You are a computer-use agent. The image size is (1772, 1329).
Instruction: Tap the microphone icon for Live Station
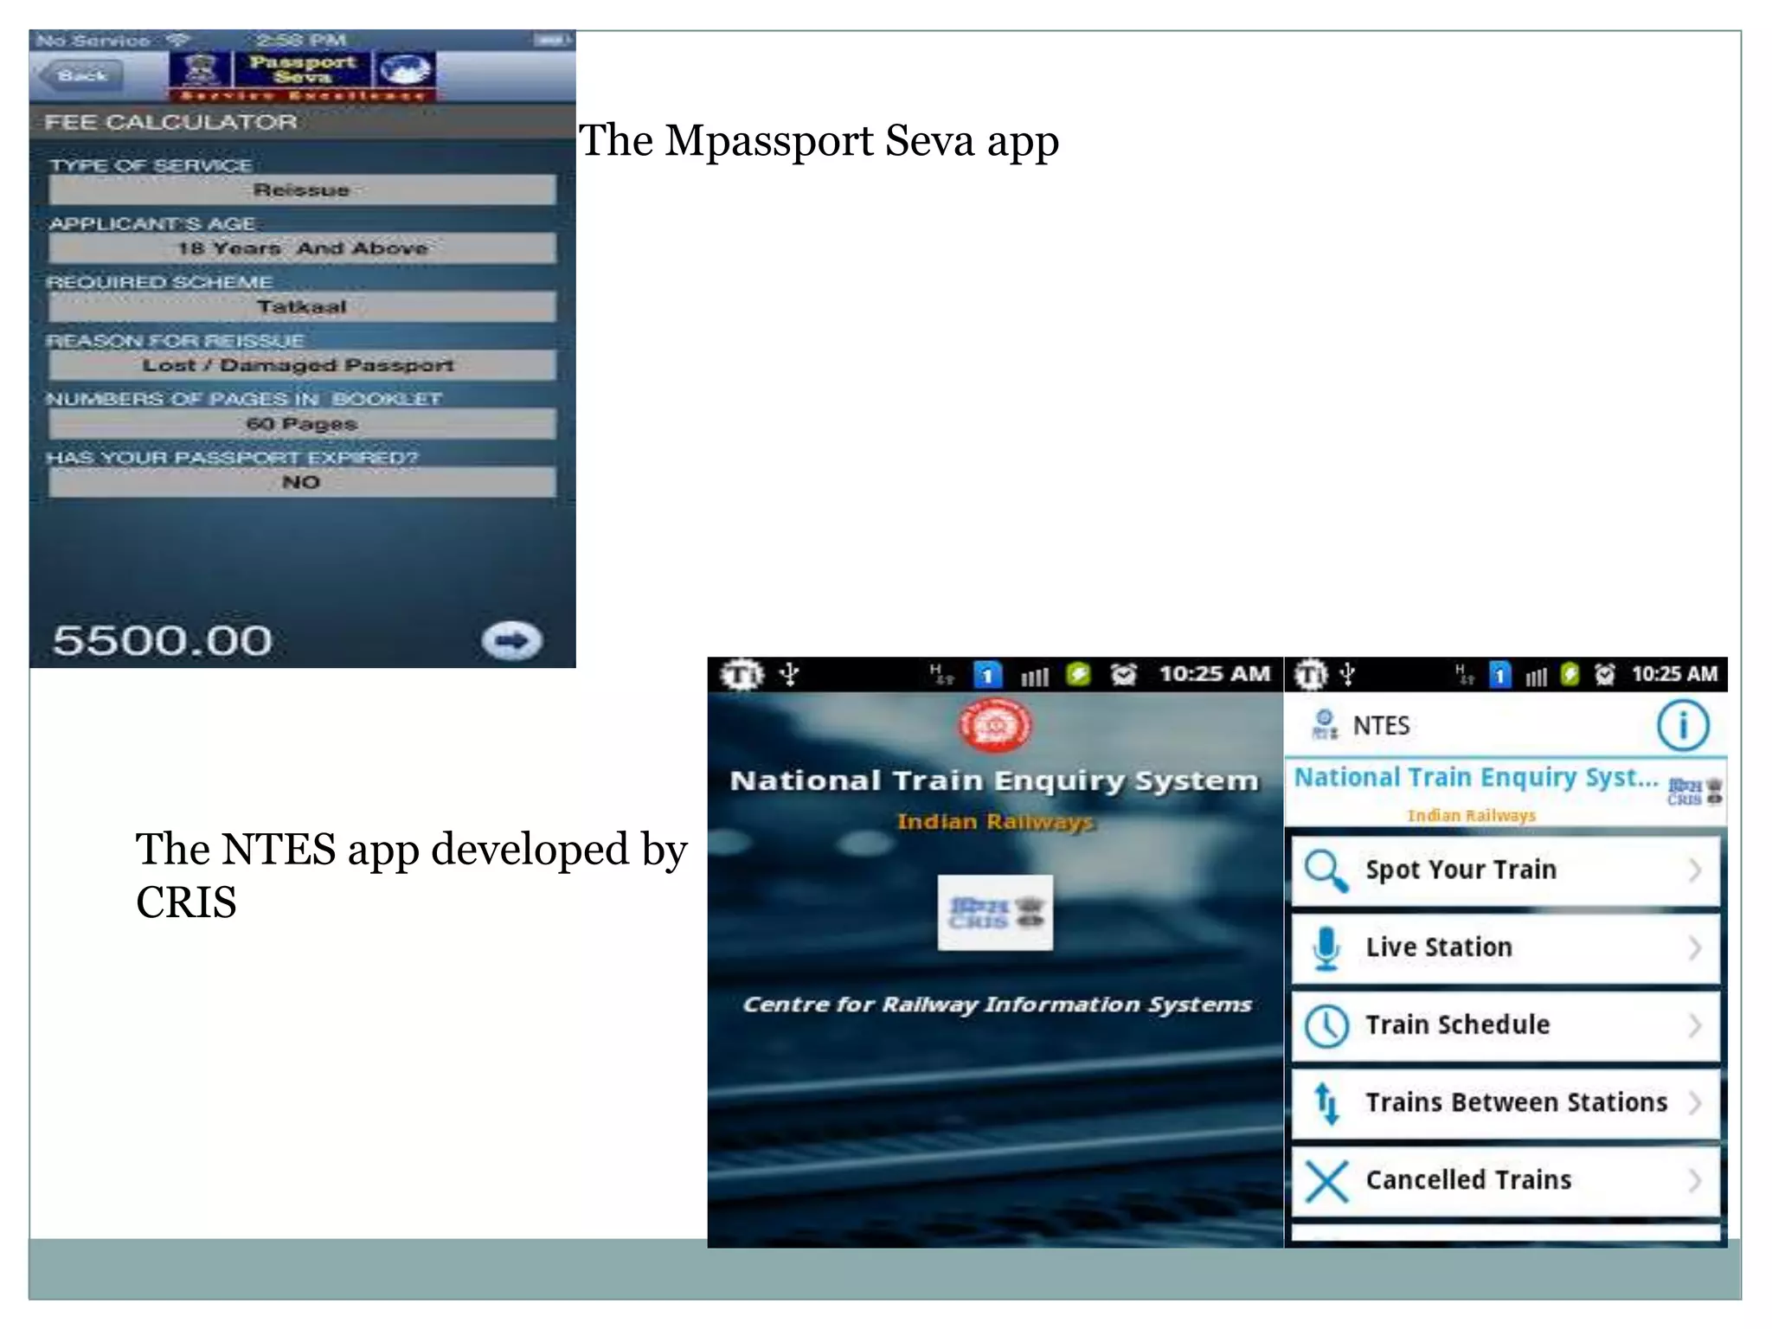pos(1326,948)
